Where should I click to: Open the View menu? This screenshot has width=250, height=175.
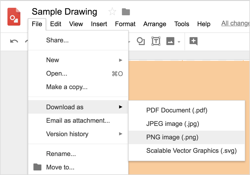[x=76, y=24]
